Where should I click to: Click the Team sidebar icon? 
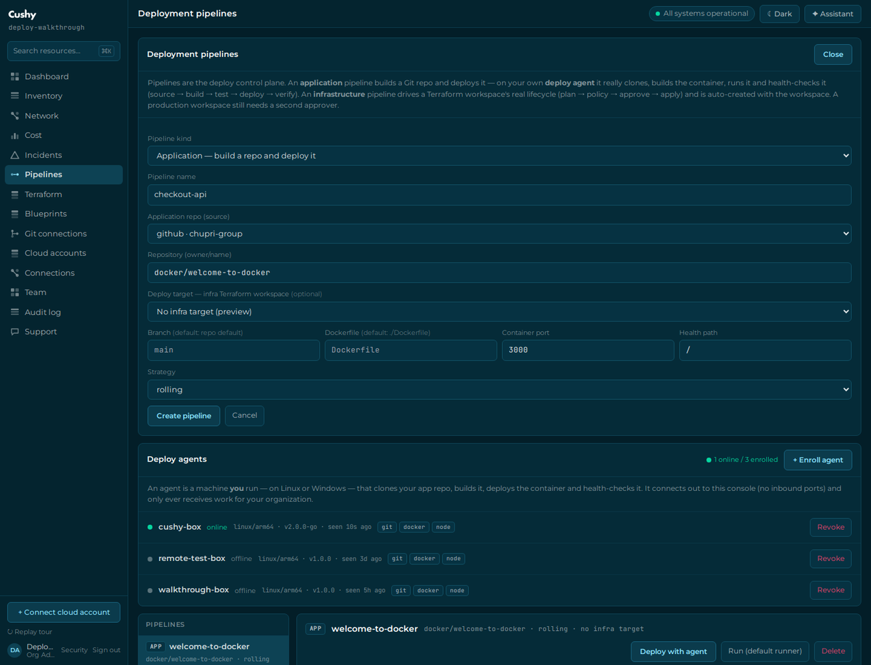tap(15, 292)
